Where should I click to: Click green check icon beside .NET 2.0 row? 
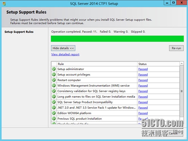pos(54,107)
